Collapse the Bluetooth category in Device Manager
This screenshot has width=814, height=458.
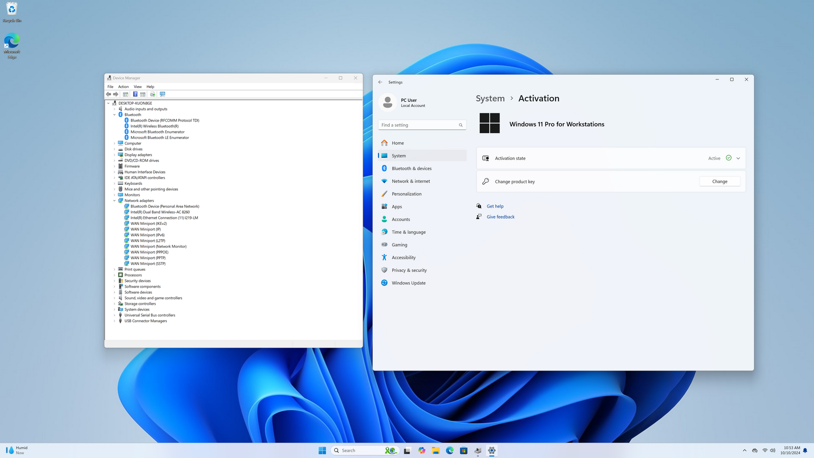click(114, 114)
